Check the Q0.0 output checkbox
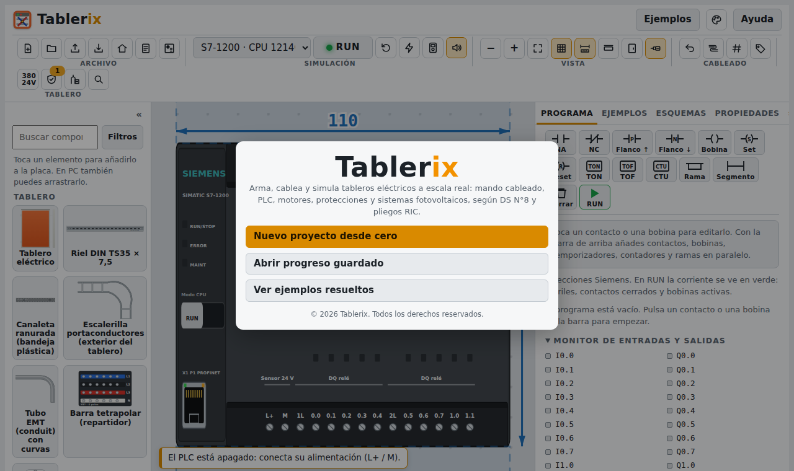 [x=669, y=356]
